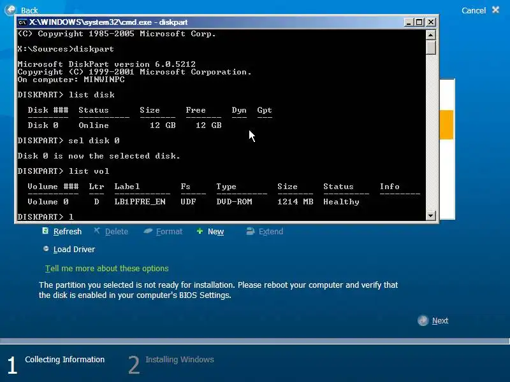The image size is (510, 382).
Task: Click 'On computer: MINWINPC' line
Action: click(71, 80)
